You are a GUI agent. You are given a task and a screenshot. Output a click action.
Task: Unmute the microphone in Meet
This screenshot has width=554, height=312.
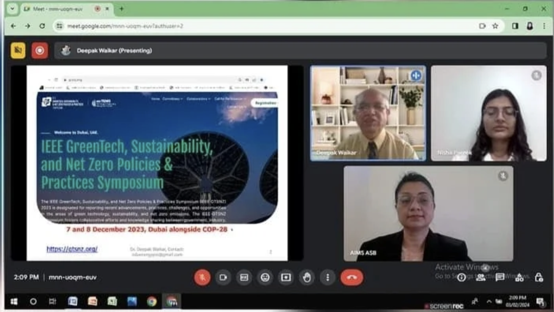pos(202,278)
